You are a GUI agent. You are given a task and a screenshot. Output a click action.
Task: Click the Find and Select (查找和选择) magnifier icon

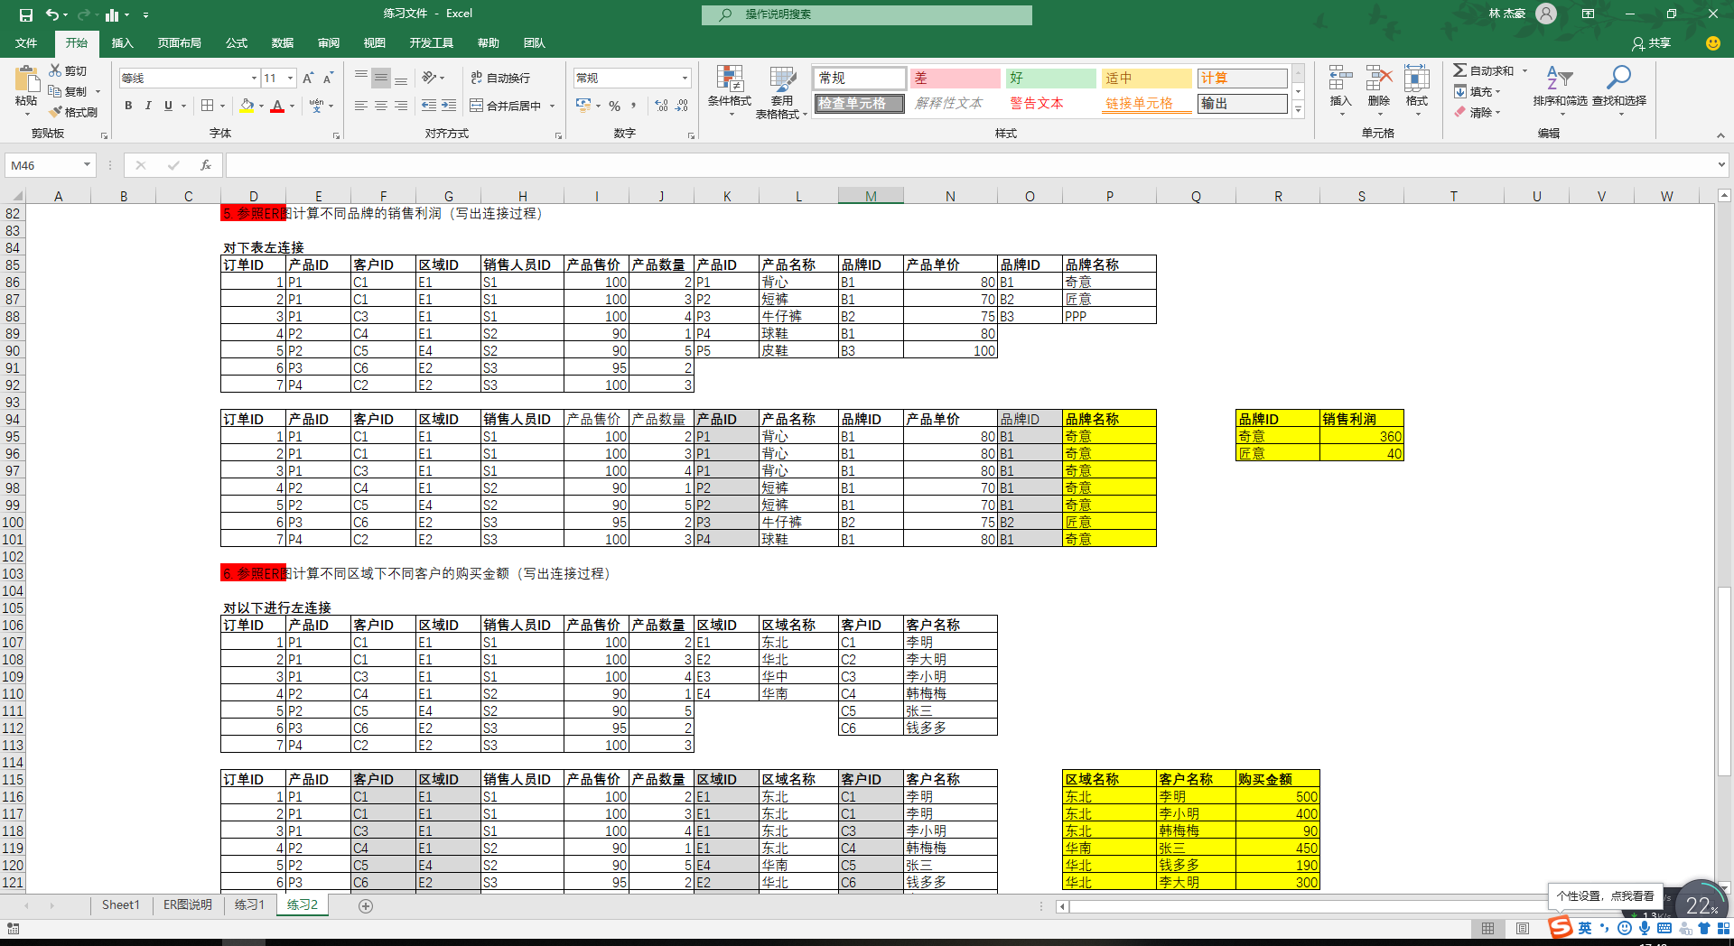click(x=1618, y=78)
